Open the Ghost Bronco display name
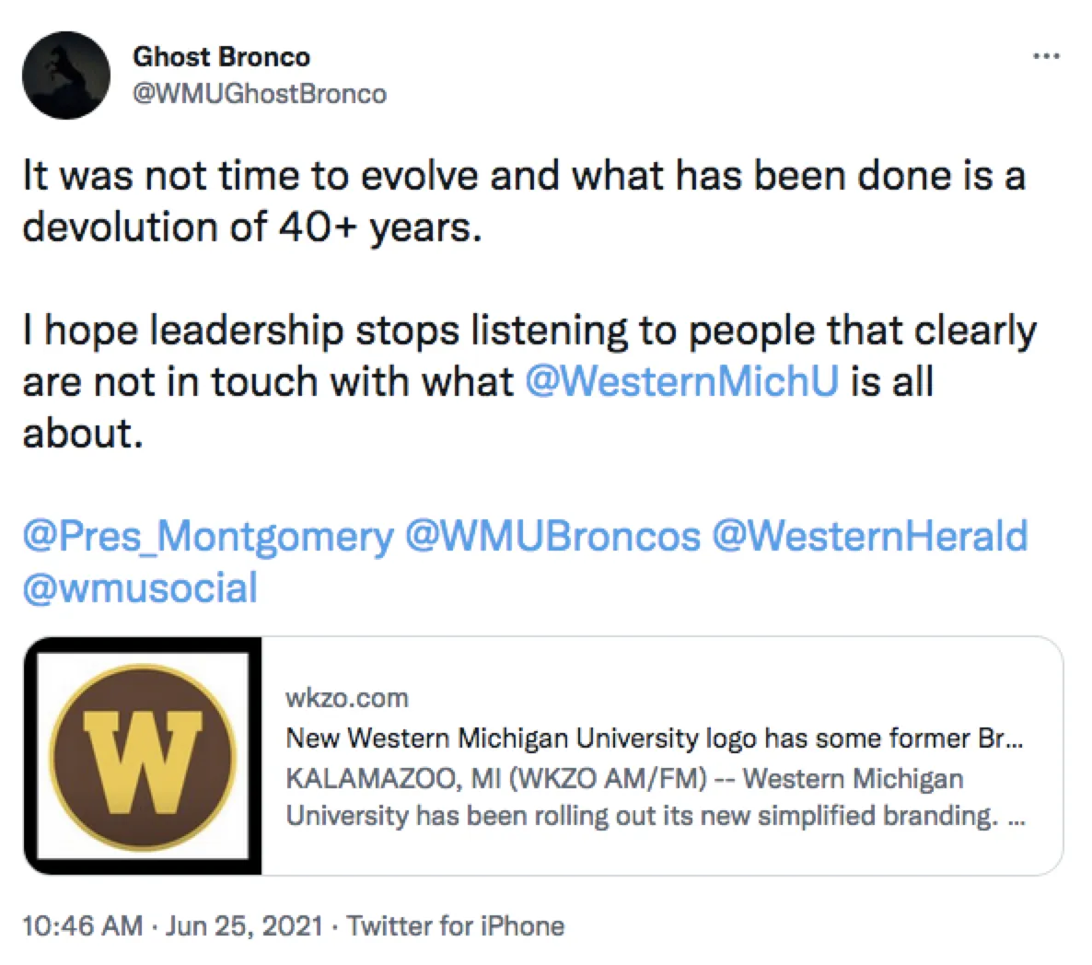The width and height of the screenshot is (1092, 965). [x=221, y=57]
